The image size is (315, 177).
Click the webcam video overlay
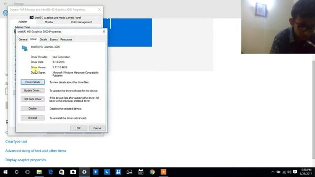point(278,27)
